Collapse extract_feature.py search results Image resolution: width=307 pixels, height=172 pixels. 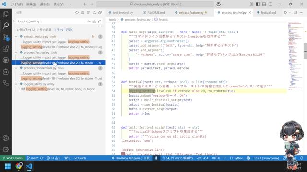coord(16,36)
